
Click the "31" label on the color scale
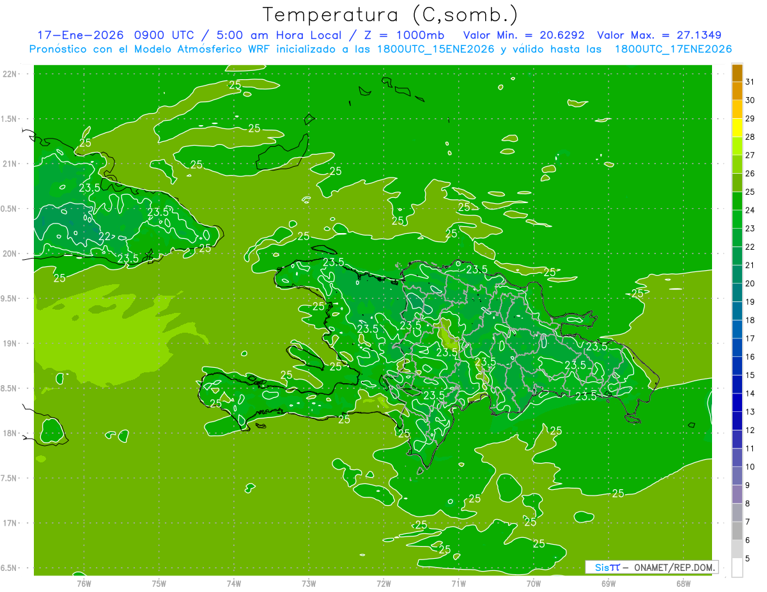(x=750, y=82)
